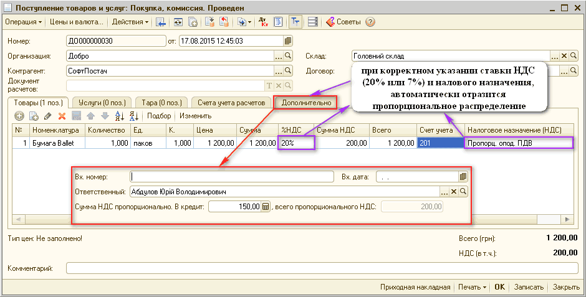
Task: Show Дт/Кт accounting entries
Action: click(264, 22)
